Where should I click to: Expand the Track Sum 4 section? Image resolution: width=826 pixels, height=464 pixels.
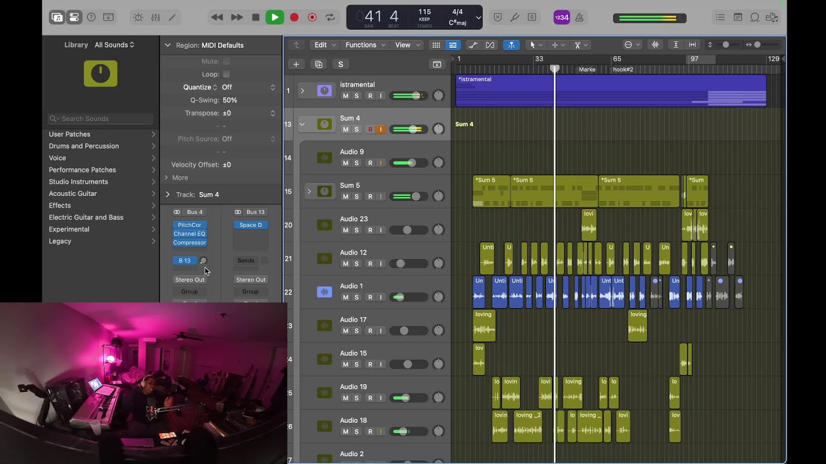(x=168, y=194)
